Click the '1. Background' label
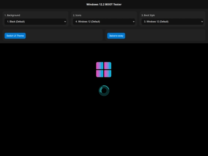This screenshot has height=156, width=208. tap(12, 15)
